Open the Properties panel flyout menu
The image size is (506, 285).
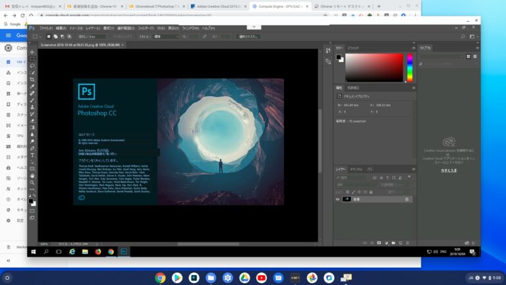(413, 88)
